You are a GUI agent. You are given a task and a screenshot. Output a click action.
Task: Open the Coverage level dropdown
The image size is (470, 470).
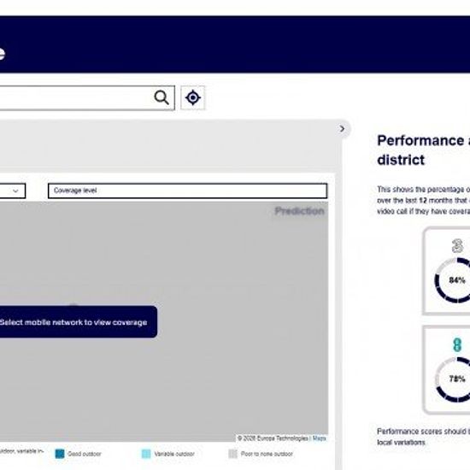pos(188,191)
